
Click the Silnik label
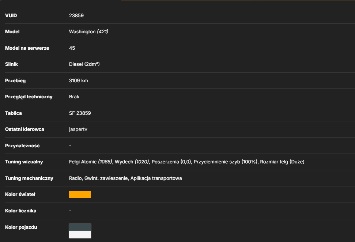coord(11,64)
